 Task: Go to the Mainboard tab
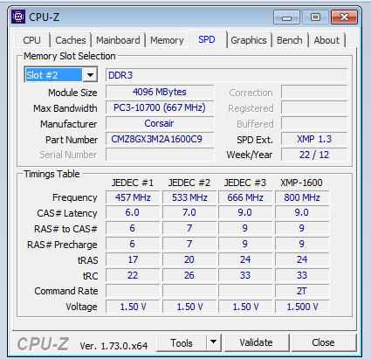pos(118,40)
